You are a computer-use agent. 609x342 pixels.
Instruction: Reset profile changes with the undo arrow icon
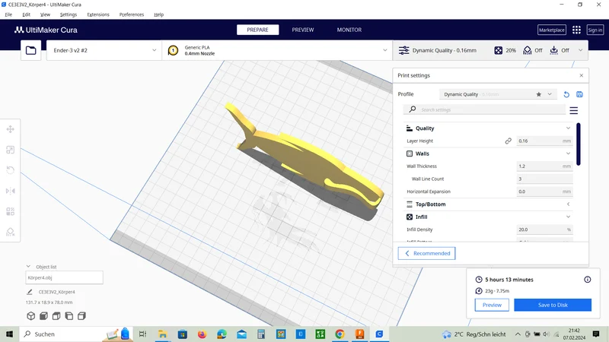pos(566,94)
